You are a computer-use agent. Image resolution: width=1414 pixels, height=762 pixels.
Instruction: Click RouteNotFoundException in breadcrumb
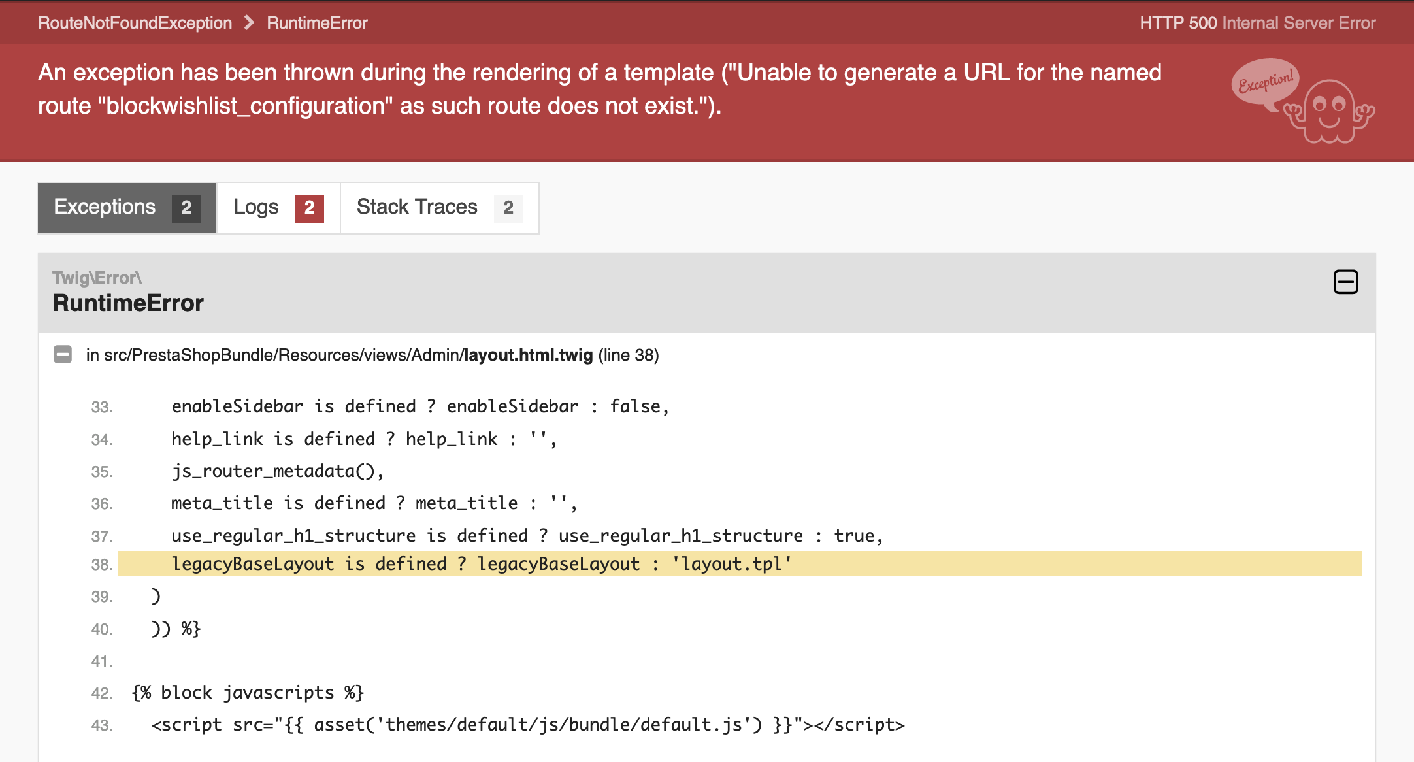click(135, 23)
